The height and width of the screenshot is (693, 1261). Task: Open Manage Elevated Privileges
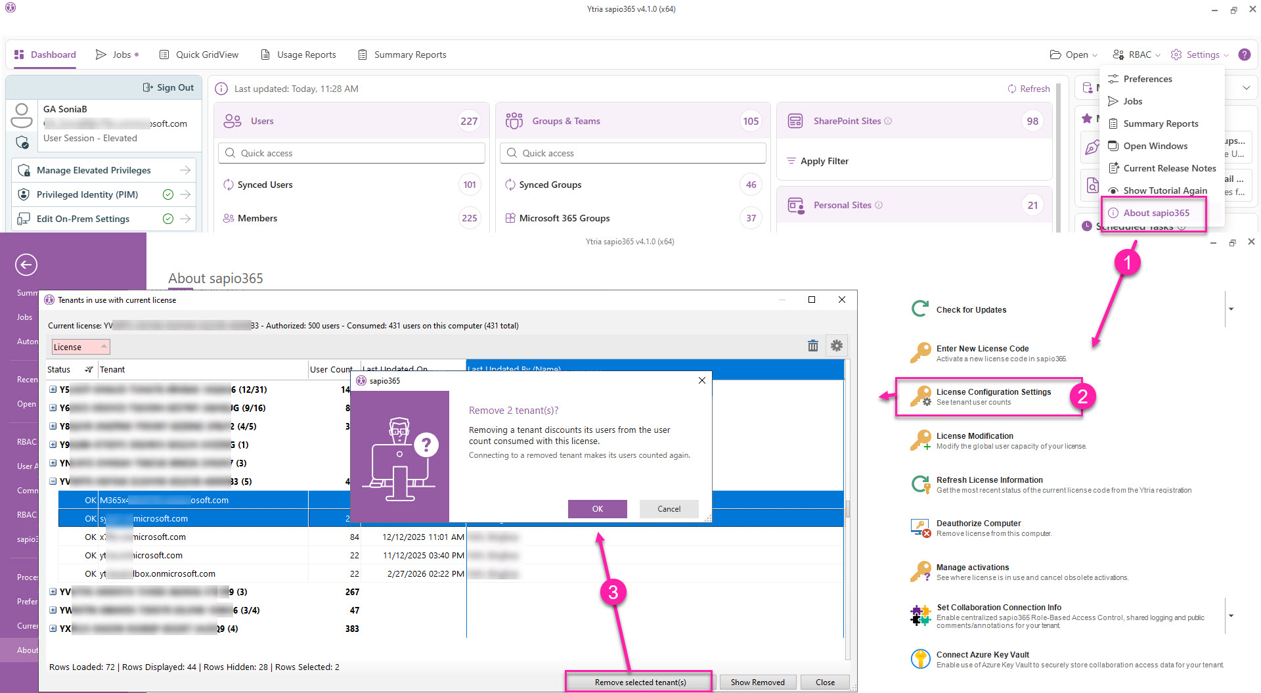point(105,170)
